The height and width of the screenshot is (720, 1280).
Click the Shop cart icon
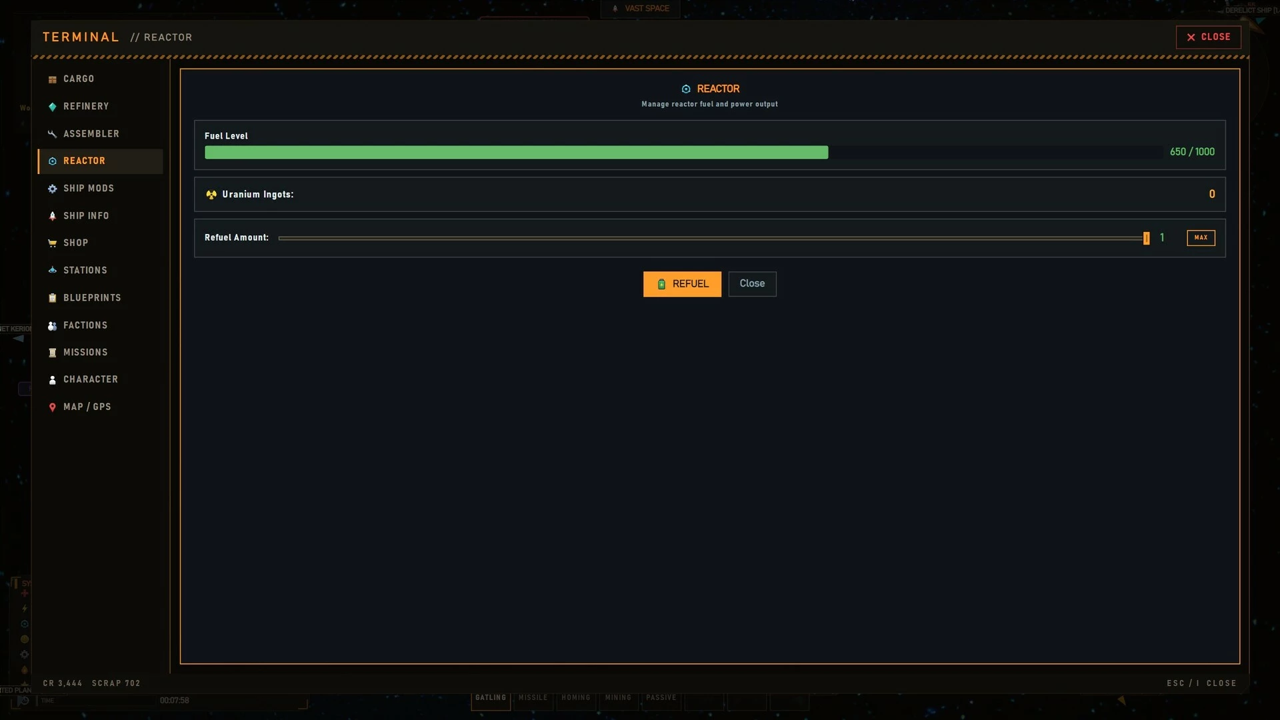coord(52,243)
